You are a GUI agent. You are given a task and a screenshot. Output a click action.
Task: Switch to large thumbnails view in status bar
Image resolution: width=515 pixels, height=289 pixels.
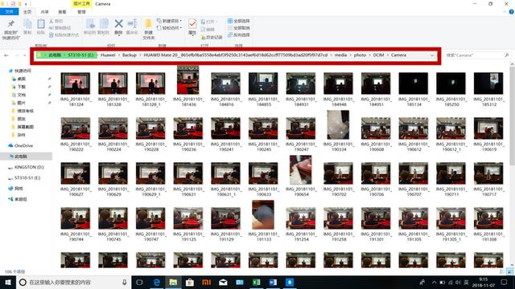click(x=509, y=271)
